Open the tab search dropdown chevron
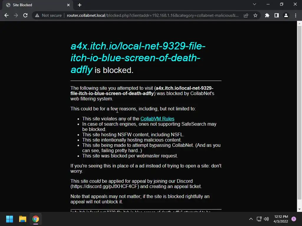Image resolution: width=302 pixels, height=226 pixels. [255, 4]
